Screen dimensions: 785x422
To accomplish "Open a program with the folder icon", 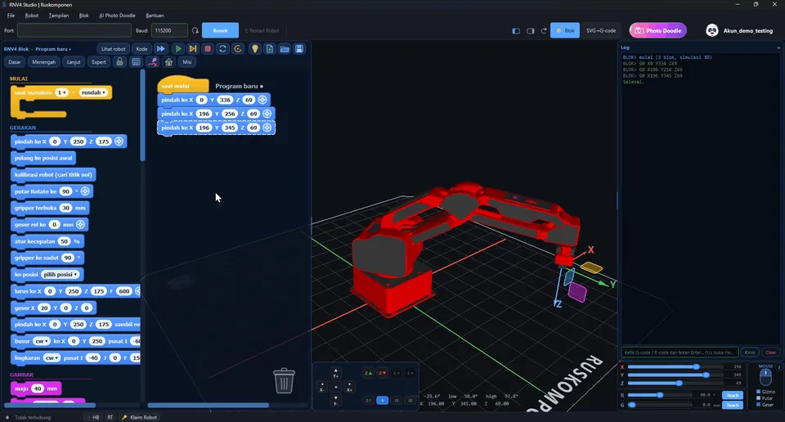I will [x=285, y=48].
